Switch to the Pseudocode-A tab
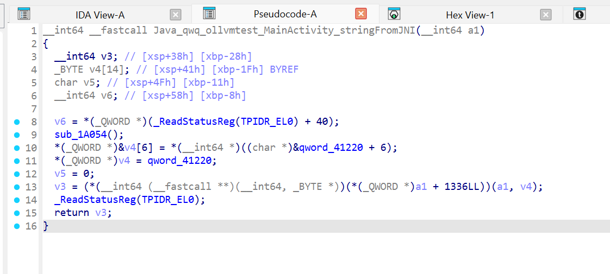The image size is (610, 274). click(x=285, y=14)
